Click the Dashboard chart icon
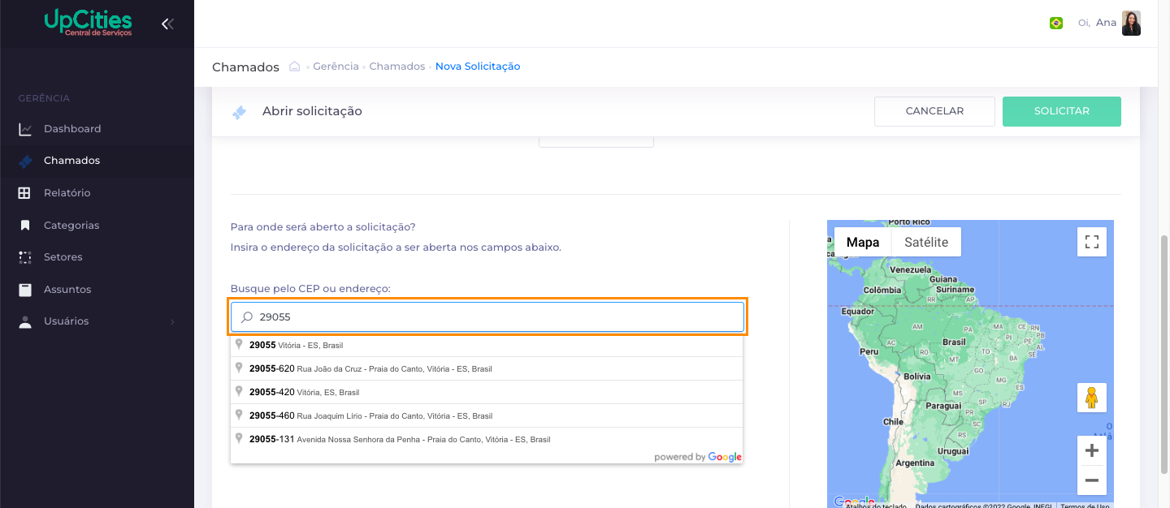1170x508 pixels. click(25, 129)
